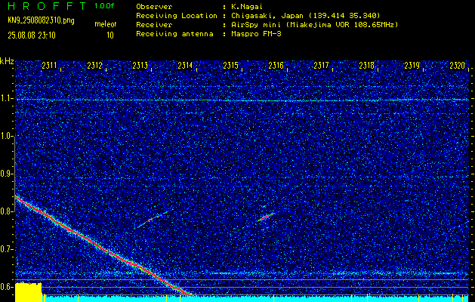Click the 2317 time marker

321,66
